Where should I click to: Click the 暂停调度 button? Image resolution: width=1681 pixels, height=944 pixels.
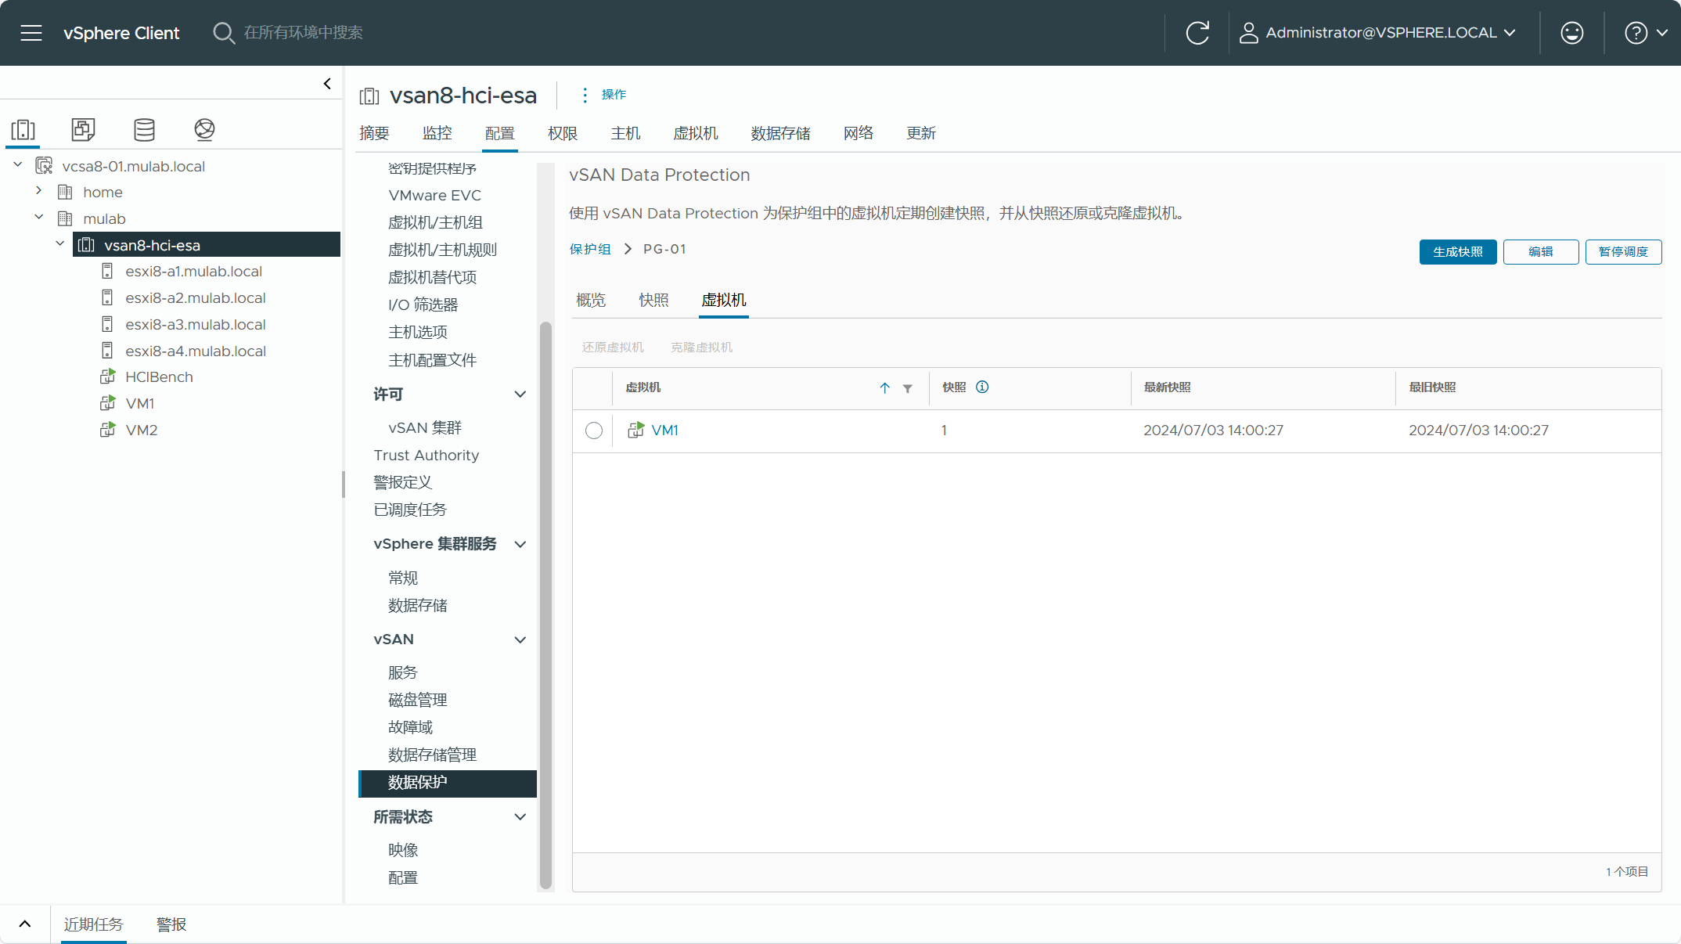[x=1624, y=252]
